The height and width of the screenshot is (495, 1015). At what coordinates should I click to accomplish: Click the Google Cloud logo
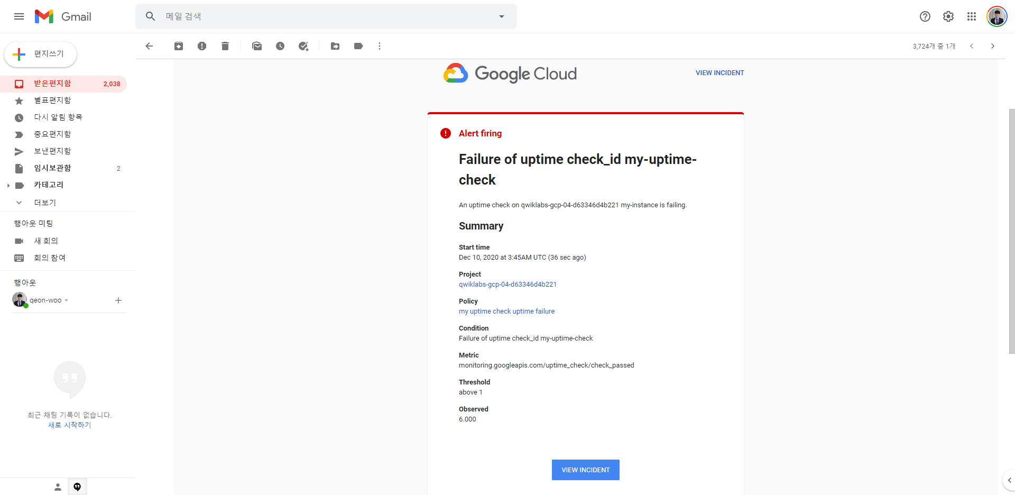coord(510,74)
